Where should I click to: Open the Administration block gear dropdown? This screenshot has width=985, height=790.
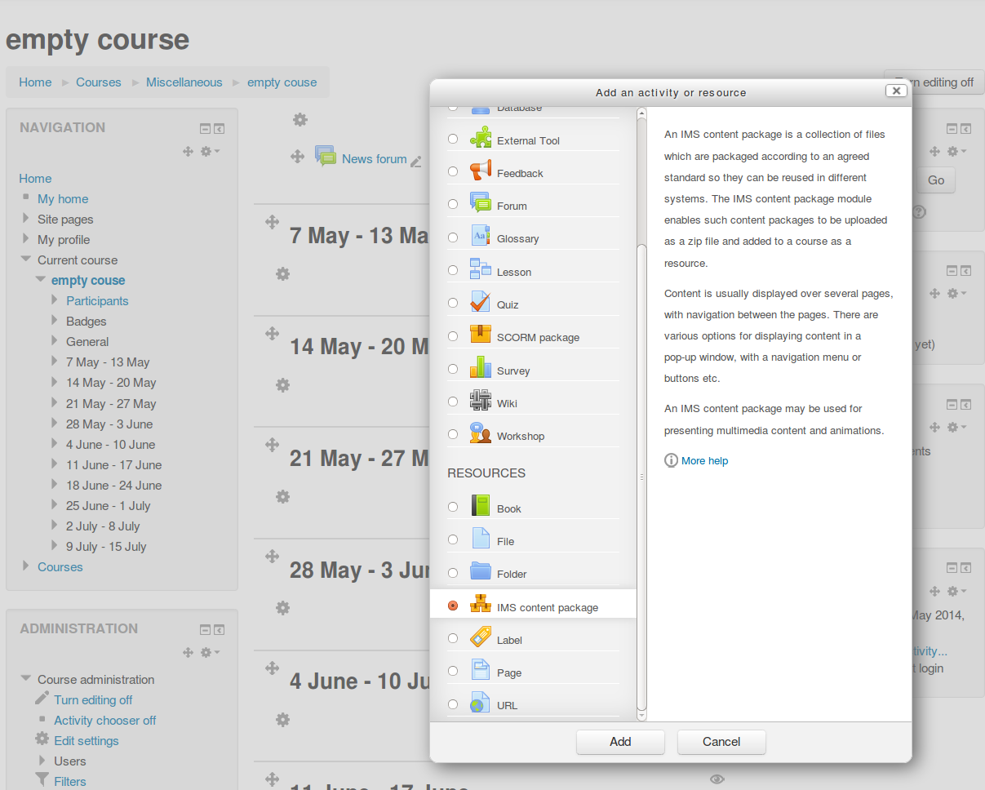tap(210, 652)
